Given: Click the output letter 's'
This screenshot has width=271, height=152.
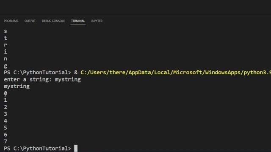Looking at the screenshot, I should click(6, 31).
